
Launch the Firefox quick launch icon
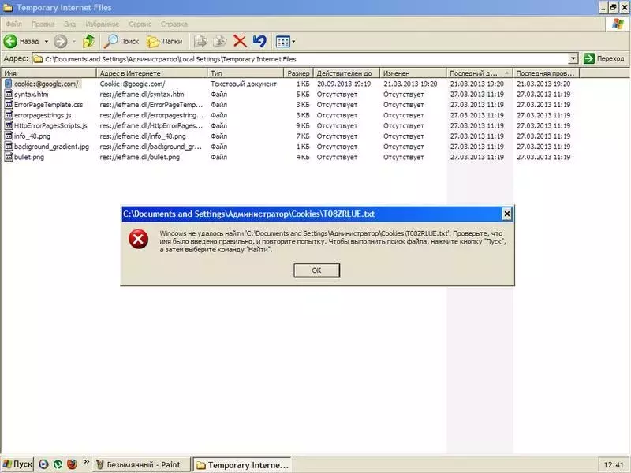point(72,464)
